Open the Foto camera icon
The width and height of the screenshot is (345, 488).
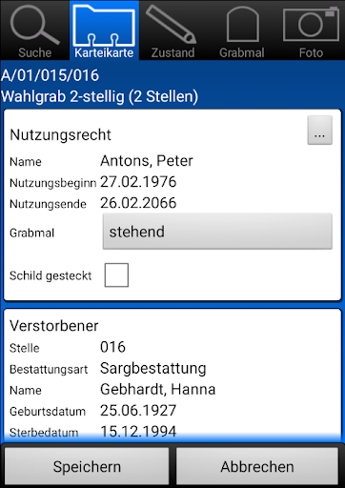pyautogui.click(x=311, y=24)
